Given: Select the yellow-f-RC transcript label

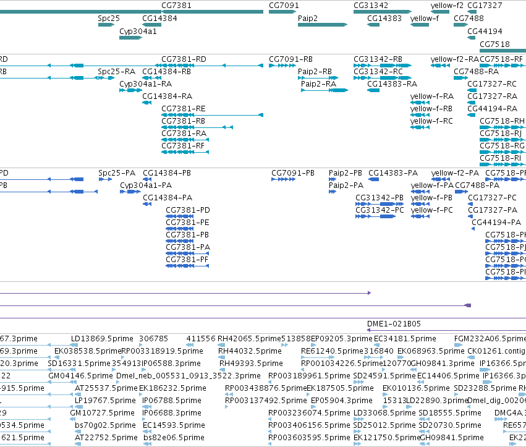Looking at the screenshot, I should 431,121.
